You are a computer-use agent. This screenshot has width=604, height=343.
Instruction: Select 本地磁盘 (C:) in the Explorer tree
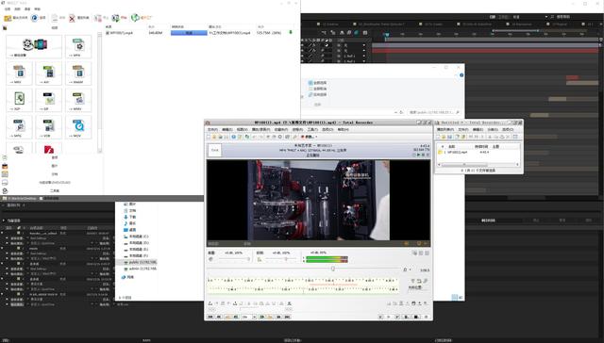136,237
